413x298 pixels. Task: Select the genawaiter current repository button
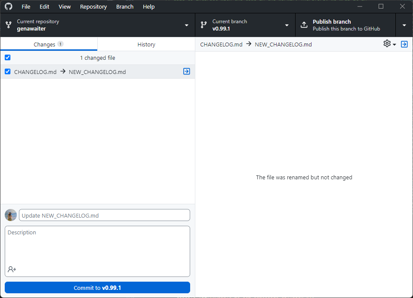tap(98, 25)
